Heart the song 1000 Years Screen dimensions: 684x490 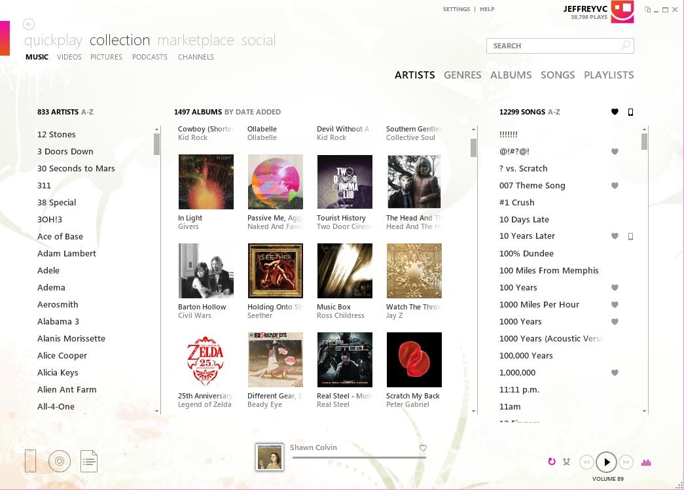[x=615, y=321]
